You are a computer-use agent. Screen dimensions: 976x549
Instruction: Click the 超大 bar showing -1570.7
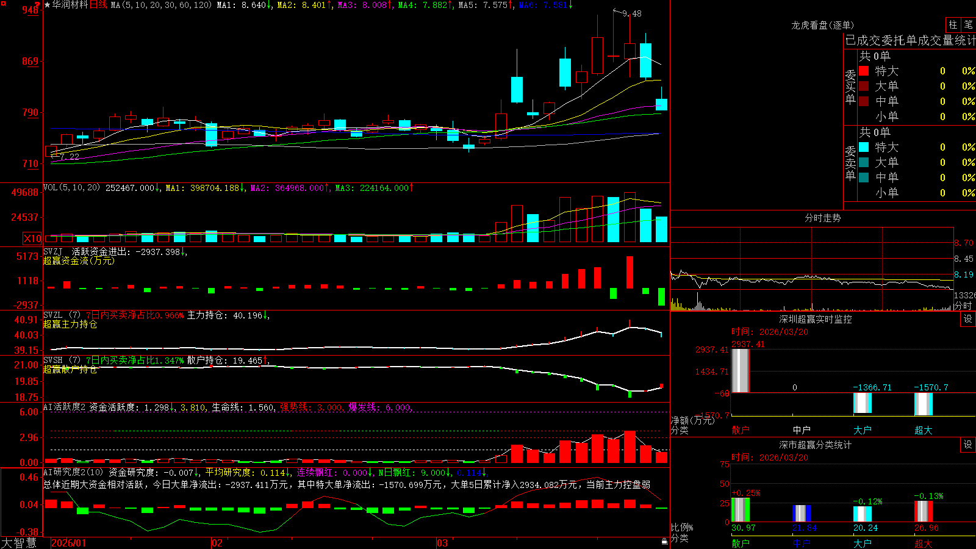click(x=924, y=404)
